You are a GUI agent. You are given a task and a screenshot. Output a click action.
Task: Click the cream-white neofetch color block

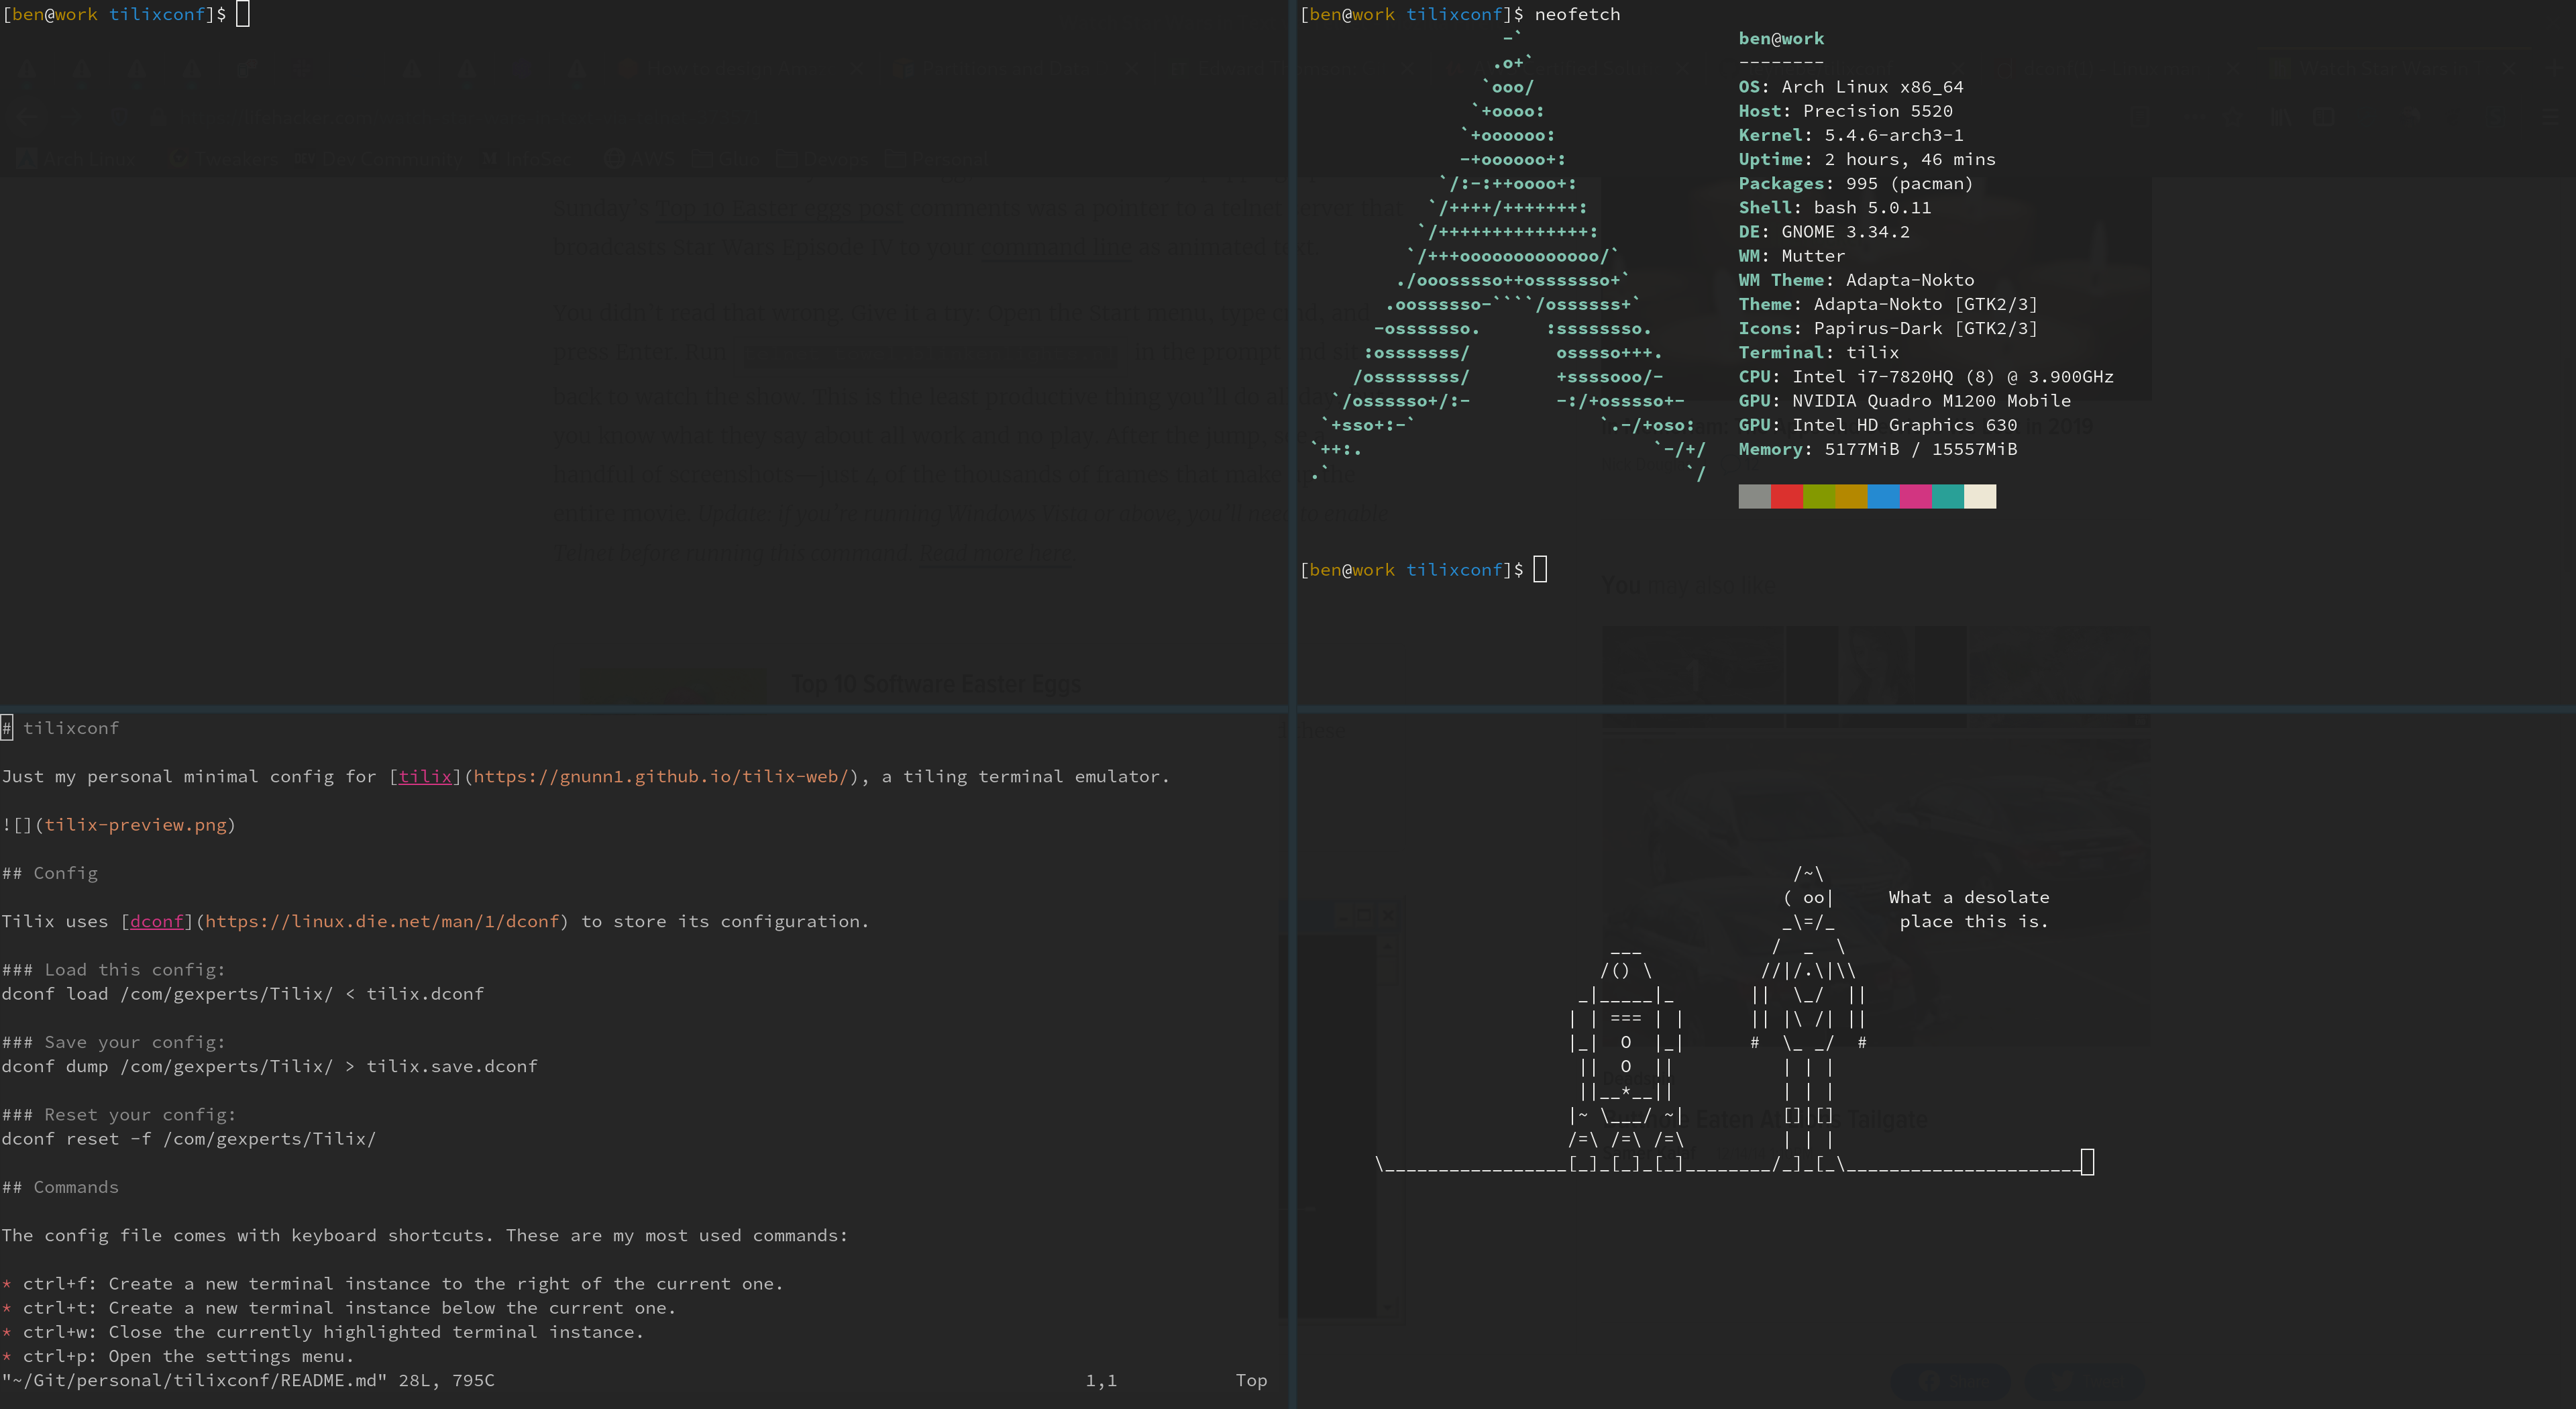point(1979,496)
